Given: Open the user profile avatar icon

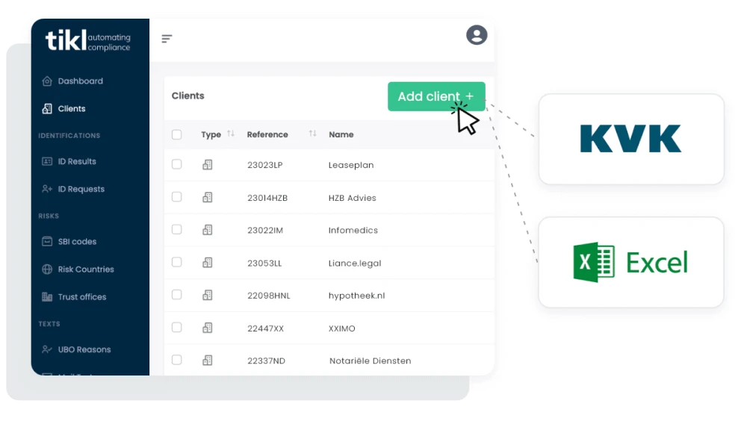Looking at the screenshot, I should tap(477, 35).
